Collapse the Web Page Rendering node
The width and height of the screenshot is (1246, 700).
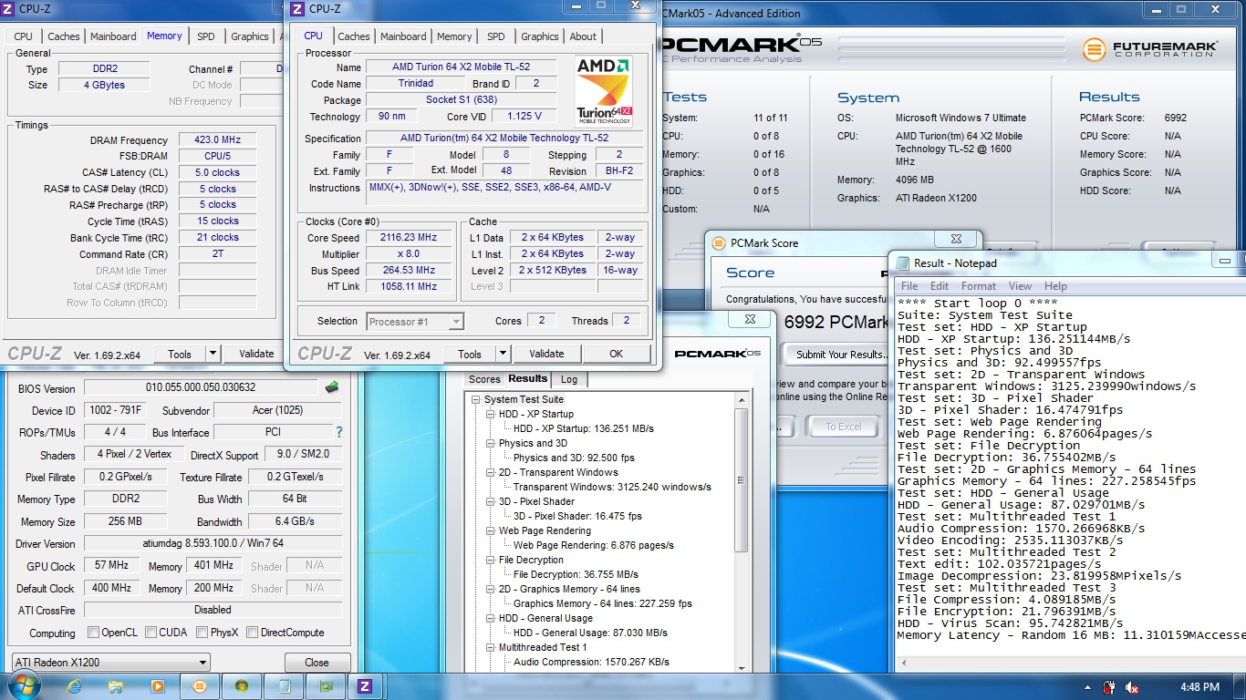[490, 531]
